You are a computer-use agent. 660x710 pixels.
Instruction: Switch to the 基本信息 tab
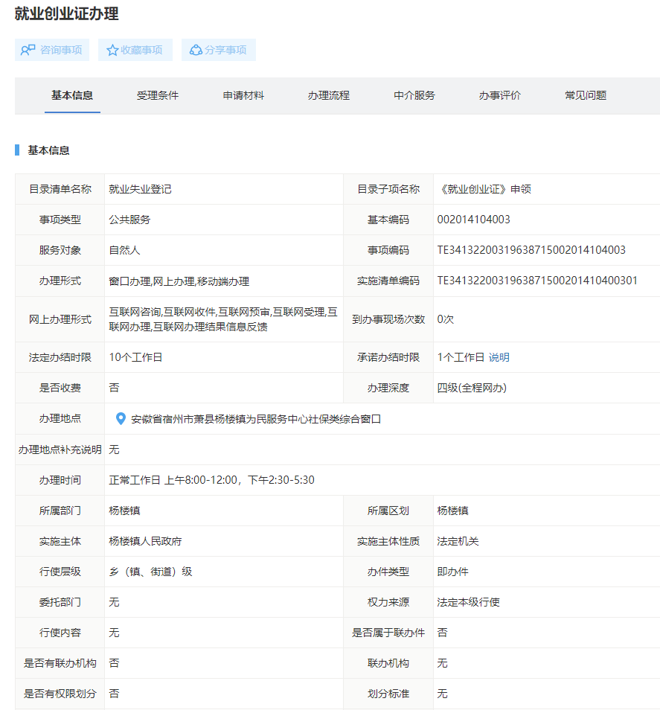pos(72,95)
